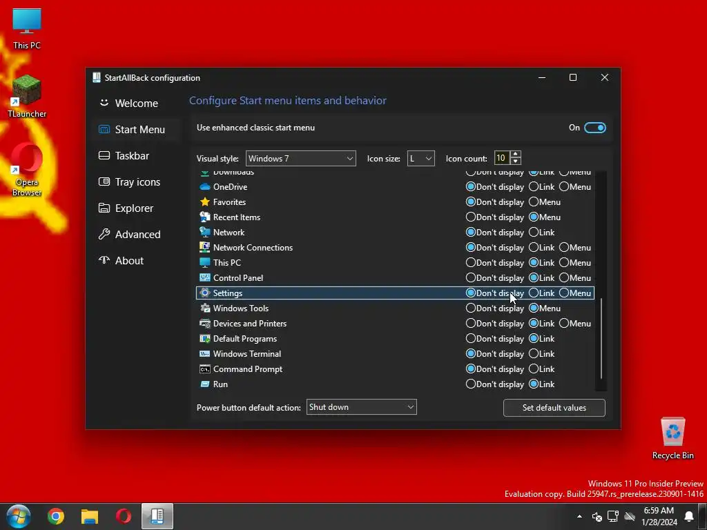Click the volume muted tray icon
Image resolution: width=707 pixels, height=530 pixels.
(597, 516)
